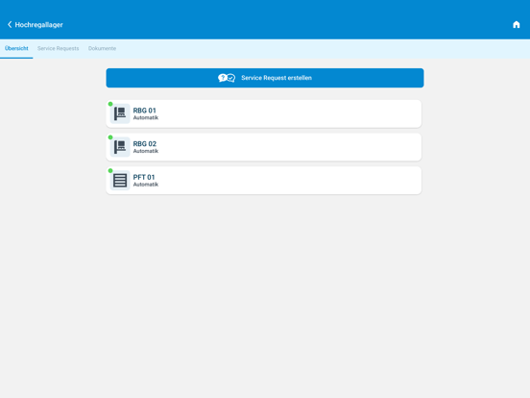The image size is (530, 398).
Task: Open the Dokumente tab
Action: [x=102, y=48]
